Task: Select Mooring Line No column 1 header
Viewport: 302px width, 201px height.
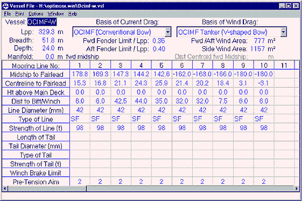Action: (80, 65)
